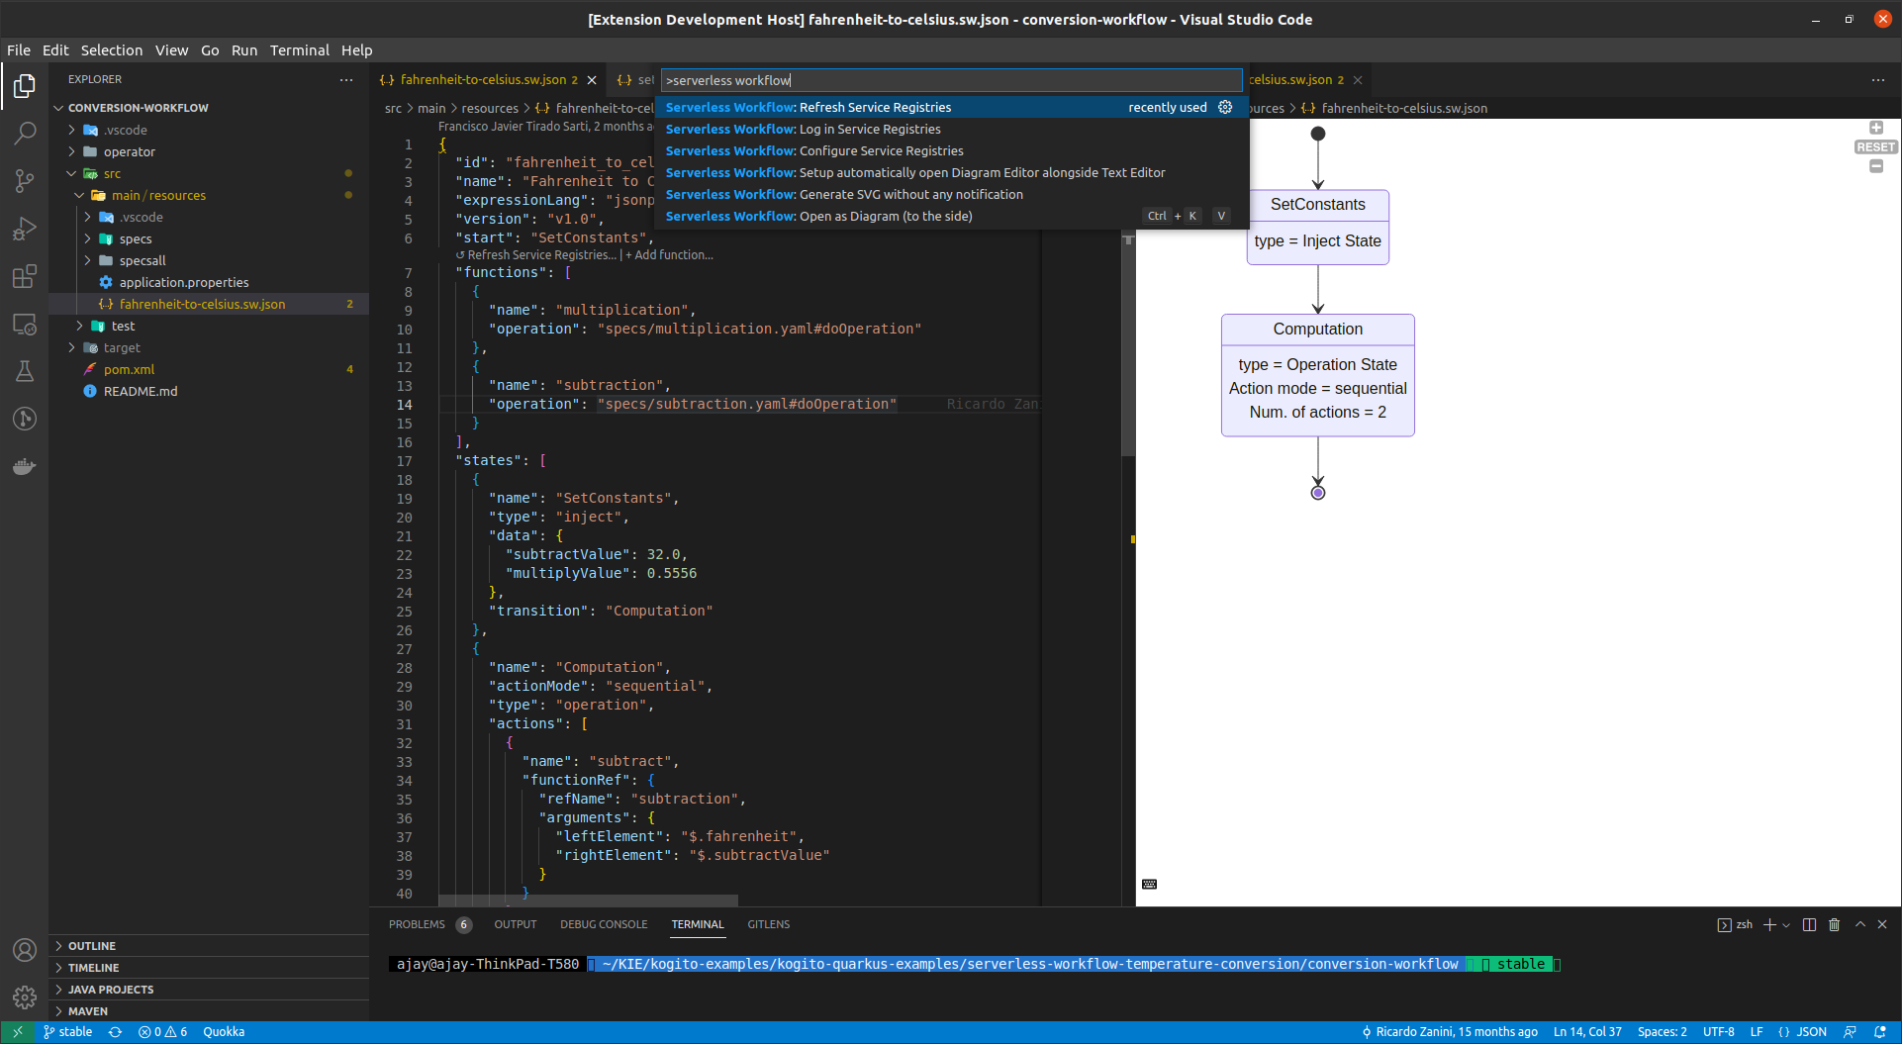Click the gear icon beside Refresh Service Registries
This screenshot has width=1902, height=1044.
click(x=1225, y=107)
